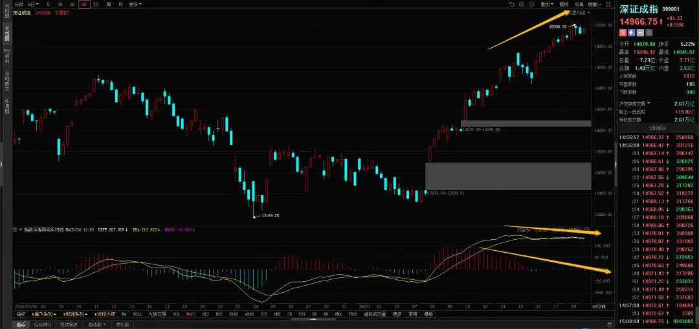Image resolution: width=699 pixels, height=329 pixels.
Task: Zoom out with the minus circle icon
Action: pyautogui.click(x=531, y=4)
